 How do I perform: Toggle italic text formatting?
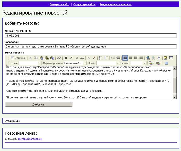tap(71, 58)
